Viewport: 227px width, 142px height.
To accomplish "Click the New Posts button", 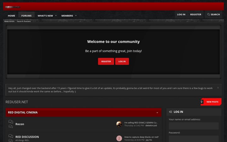I will point(211,102).
